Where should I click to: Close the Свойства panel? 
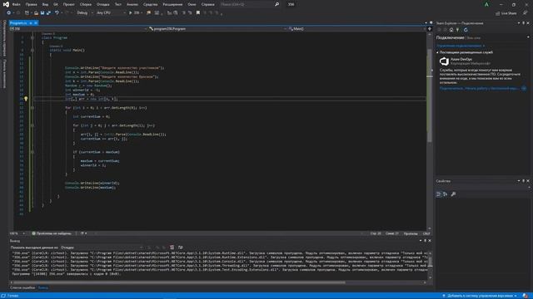coord(528,181)
